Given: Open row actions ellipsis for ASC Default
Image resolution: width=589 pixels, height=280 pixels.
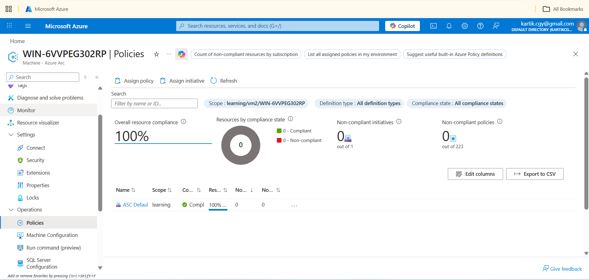Looking at the screenshot, I should click(294, 205).
